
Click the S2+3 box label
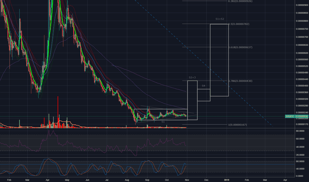192,77
